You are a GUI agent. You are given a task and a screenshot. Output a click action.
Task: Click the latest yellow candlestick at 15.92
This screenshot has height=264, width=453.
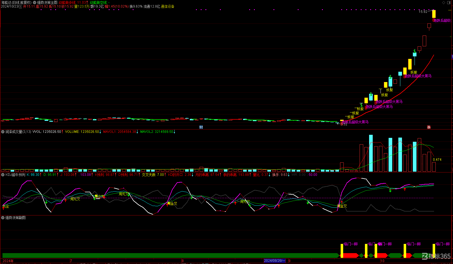[x=434, y=14]
